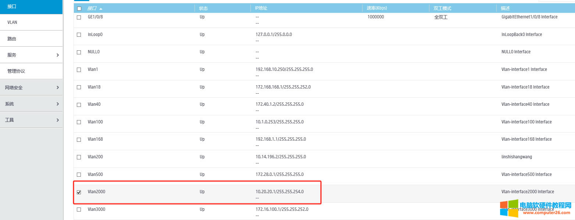
Task: Select the 接口 sidebar item
Action: [x=12, y=7]
